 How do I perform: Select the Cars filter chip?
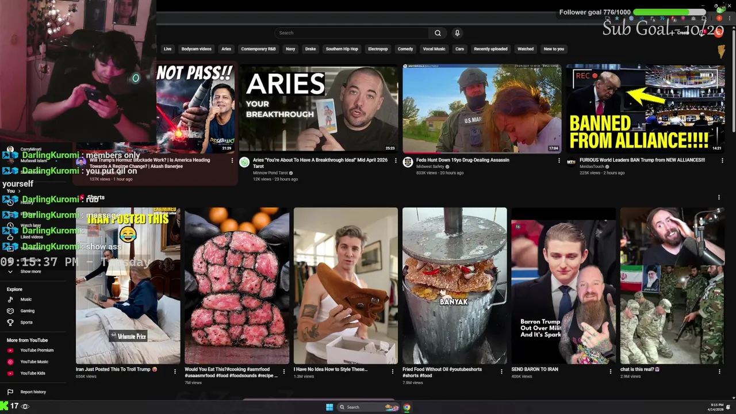click(x=459, y=49)
